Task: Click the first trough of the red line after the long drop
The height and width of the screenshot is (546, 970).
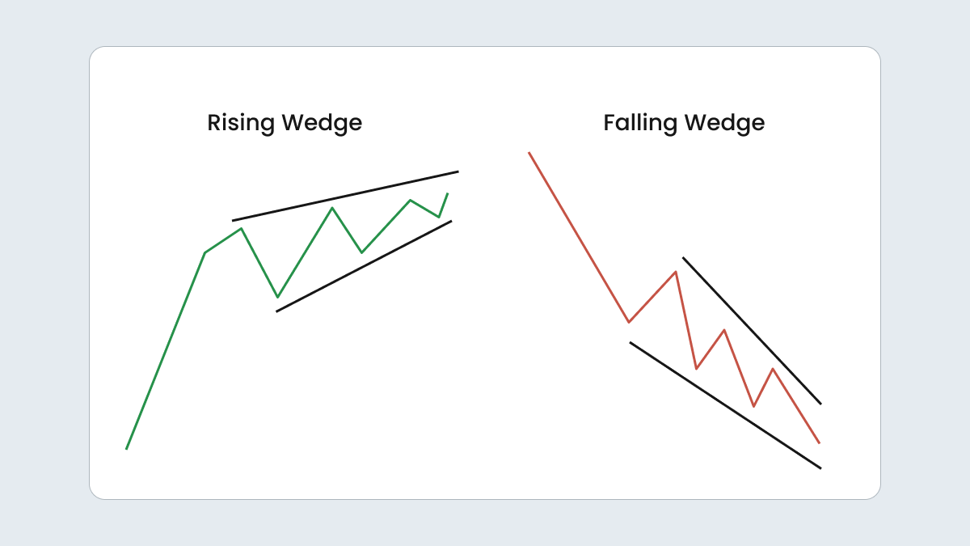Action: pos(629,322)
